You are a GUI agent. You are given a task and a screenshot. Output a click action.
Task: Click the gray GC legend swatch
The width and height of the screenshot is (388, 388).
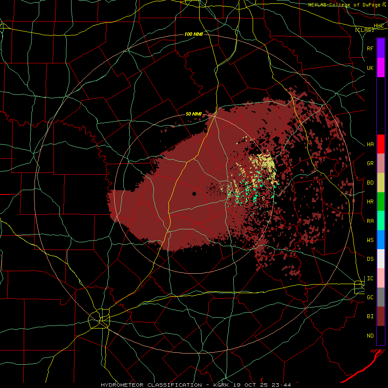pos(381,297)
